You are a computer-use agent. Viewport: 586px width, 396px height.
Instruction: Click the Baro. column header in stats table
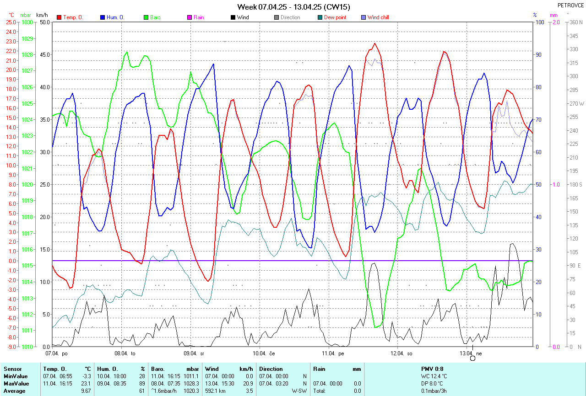coord(159,369)
